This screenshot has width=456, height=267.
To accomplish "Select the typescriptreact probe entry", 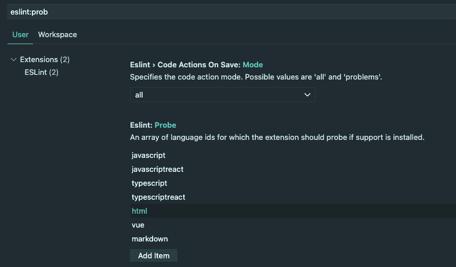I will 158,197.
